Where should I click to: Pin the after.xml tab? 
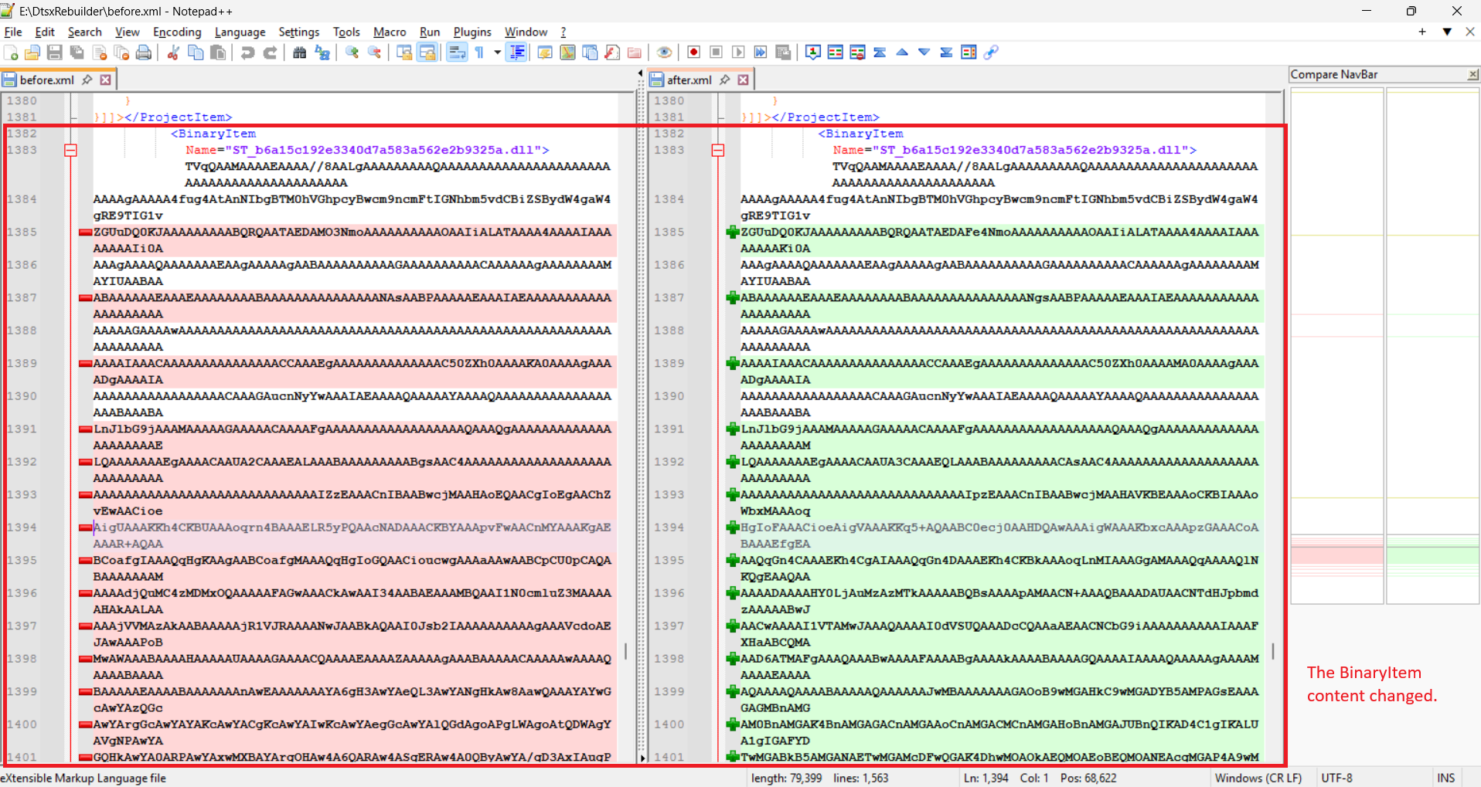tap(724, 80)
